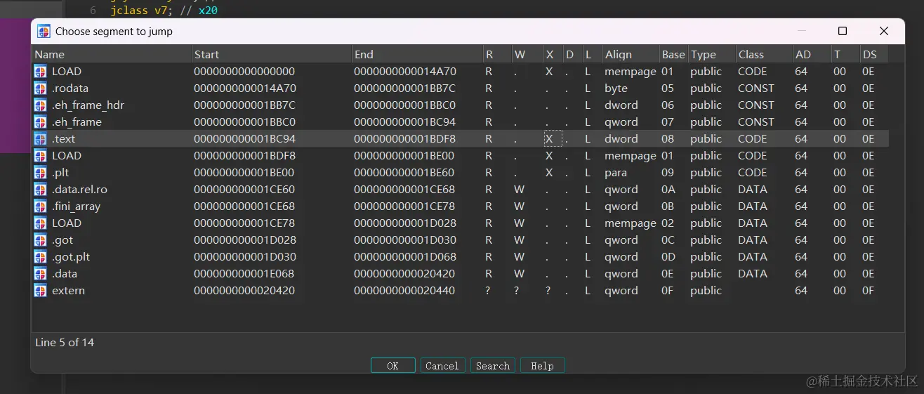Cancel the segment jump dialog
The width and height of the screenshot is (924, 394).
[442, 366]
